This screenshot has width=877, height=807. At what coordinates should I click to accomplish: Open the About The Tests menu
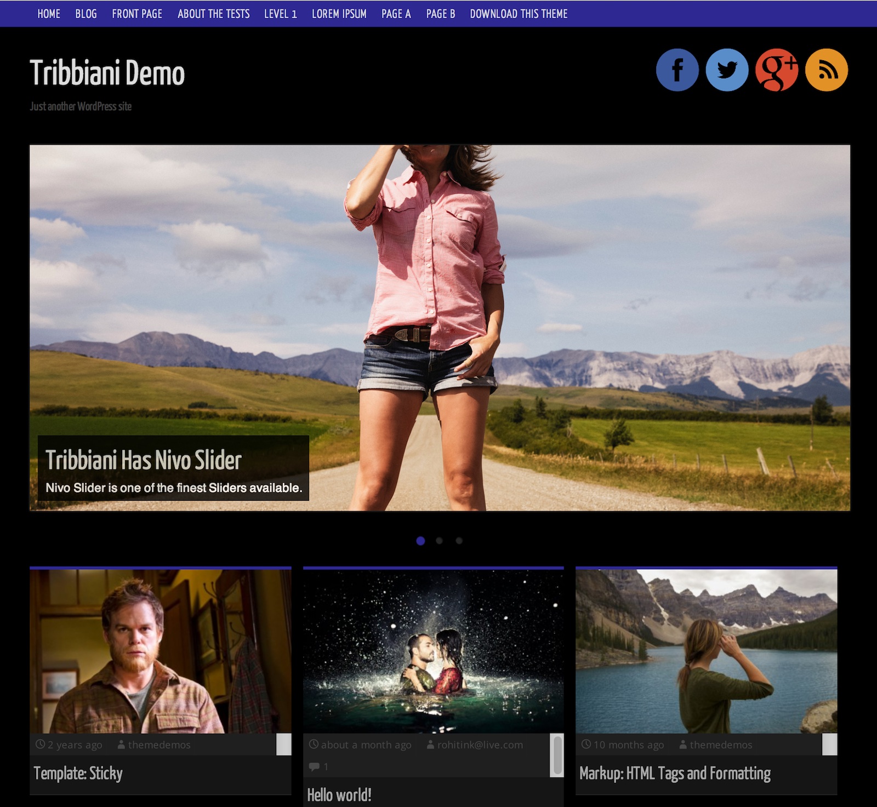click(213, 14)
